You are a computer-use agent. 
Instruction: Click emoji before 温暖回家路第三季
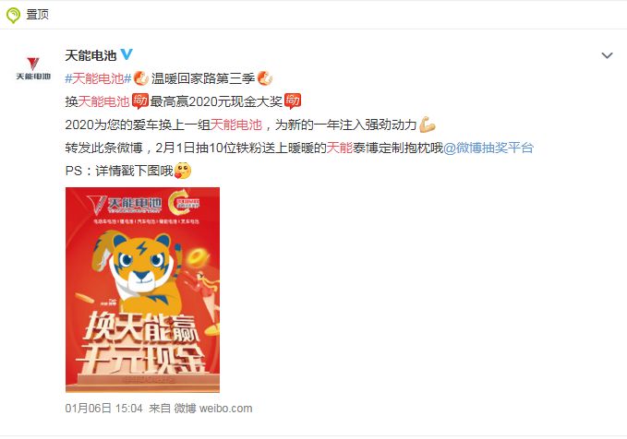[140, 77]
